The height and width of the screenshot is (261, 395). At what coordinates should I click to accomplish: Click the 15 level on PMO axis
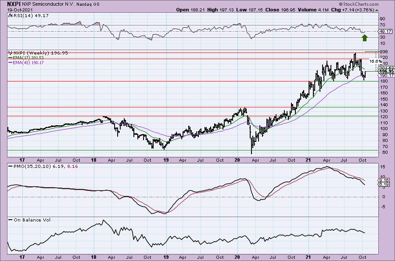[x=383, y=167]
